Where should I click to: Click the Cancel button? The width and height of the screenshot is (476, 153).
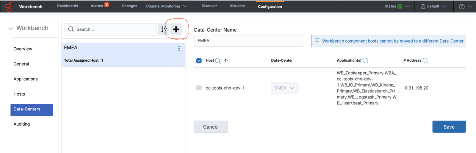(211, 127)
